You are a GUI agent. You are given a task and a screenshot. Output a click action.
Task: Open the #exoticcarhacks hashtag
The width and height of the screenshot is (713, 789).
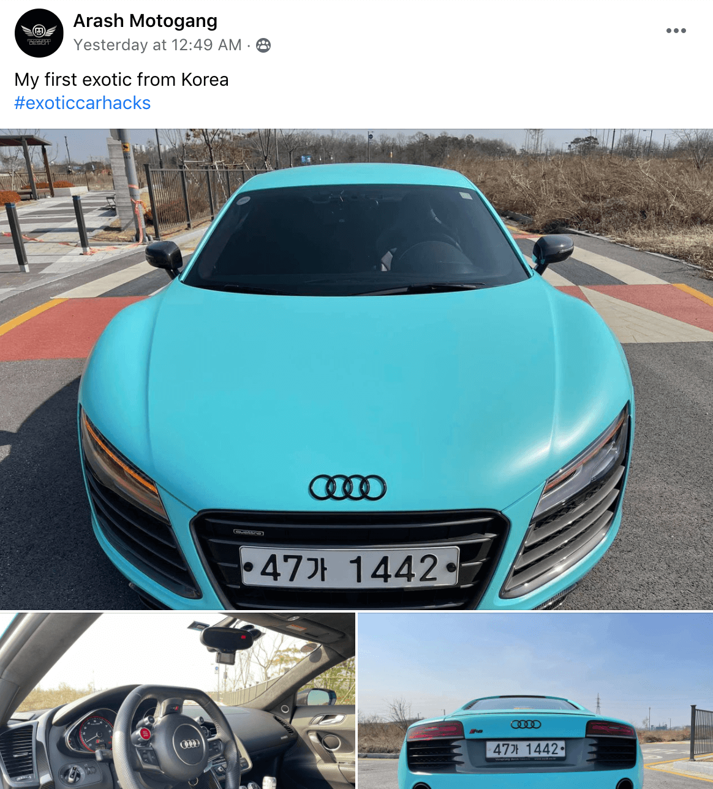pos(83,103)
